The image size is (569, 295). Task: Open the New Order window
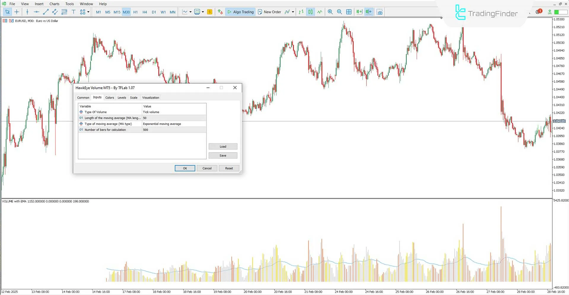(x=269, y=12)
